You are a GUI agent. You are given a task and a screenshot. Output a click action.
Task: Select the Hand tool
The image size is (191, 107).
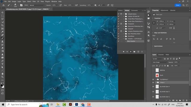[x=2, y=74]
